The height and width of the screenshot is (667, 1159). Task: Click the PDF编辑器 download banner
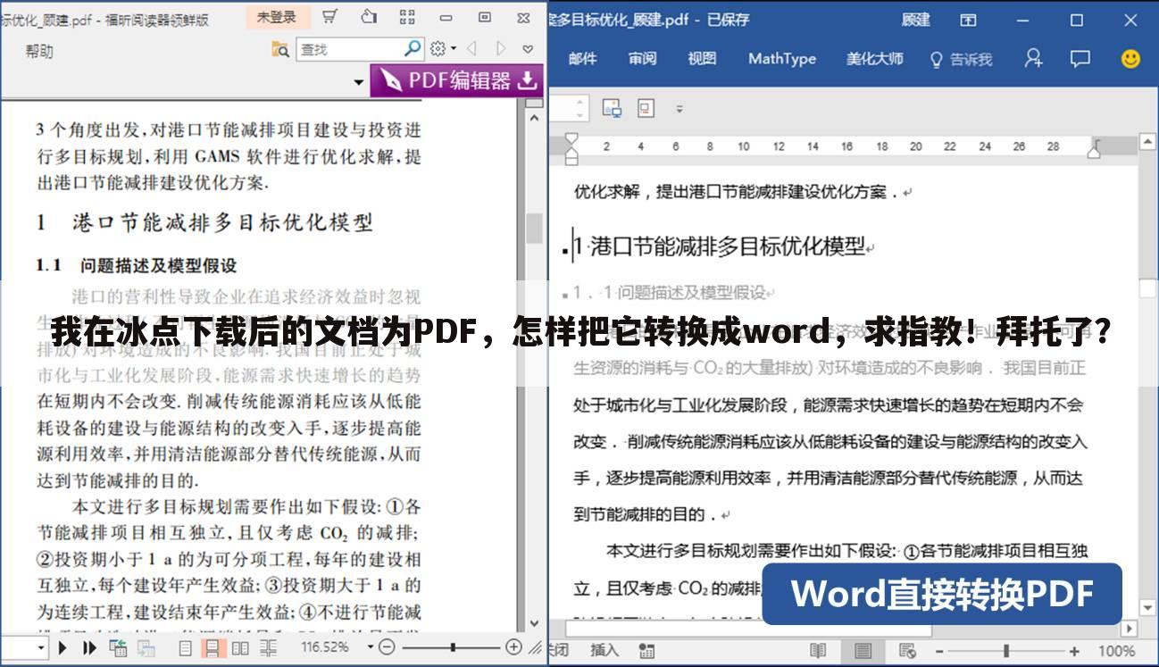[457, 80]
